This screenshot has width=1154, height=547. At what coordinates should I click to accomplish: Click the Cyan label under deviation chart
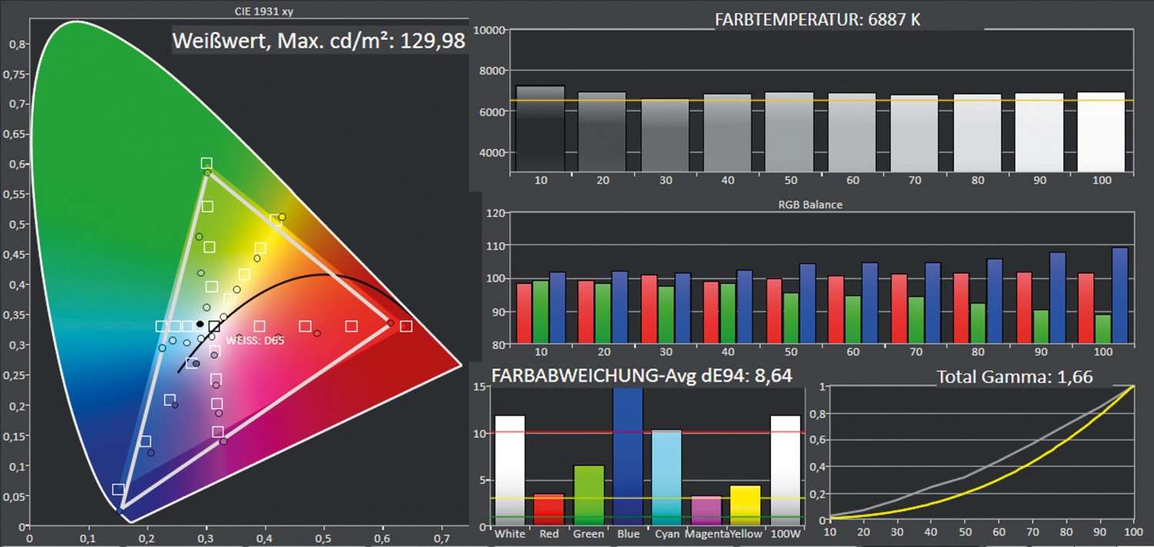pos(666,533)
